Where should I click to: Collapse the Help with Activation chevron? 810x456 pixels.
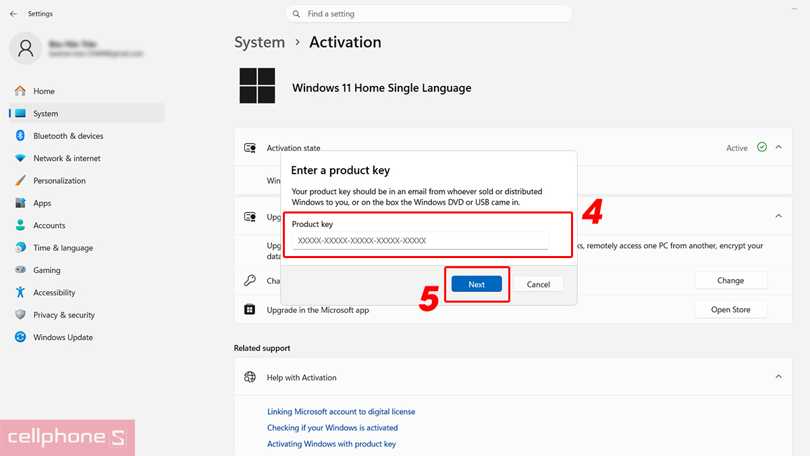[778, 376]
